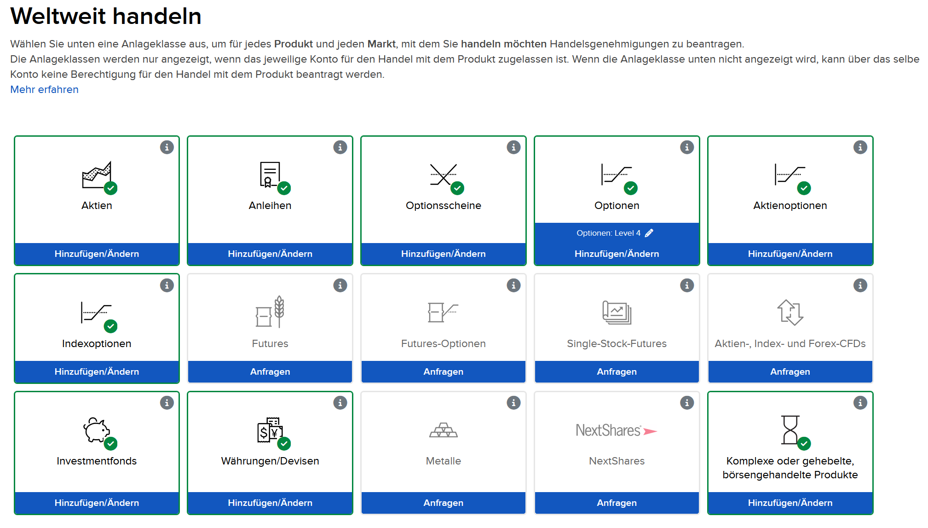Click the hourglass icon for complex products
928x528 pixels.
[x=790, y=429]
